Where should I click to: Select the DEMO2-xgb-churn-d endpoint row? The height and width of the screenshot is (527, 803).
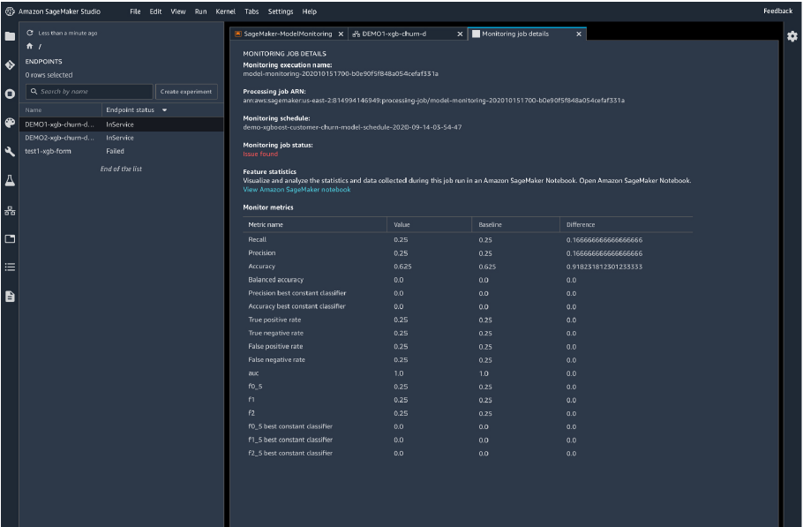click(62, 137)
